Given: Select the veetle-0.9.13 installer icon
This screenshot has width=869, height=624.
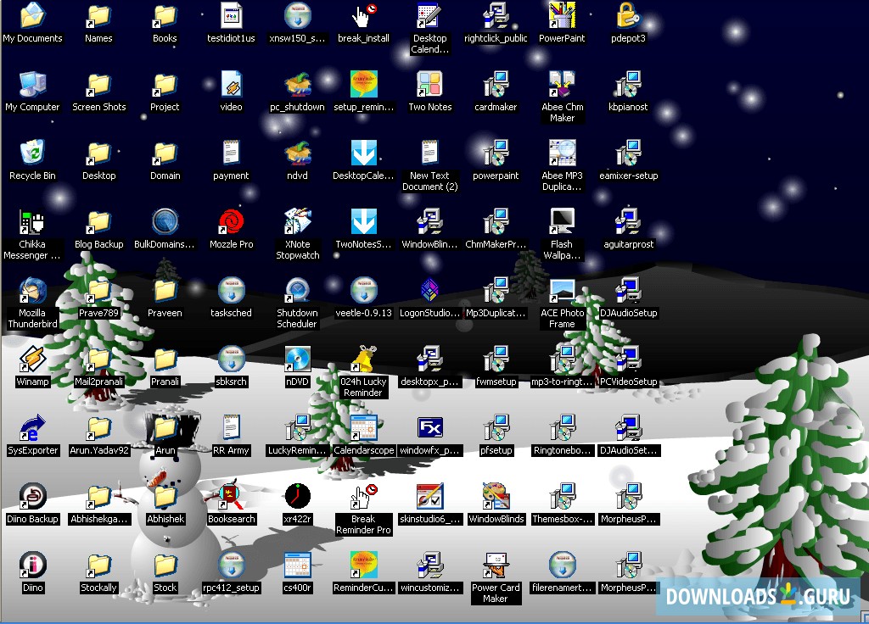Looking at the screenshot, I should pos(363,290).
